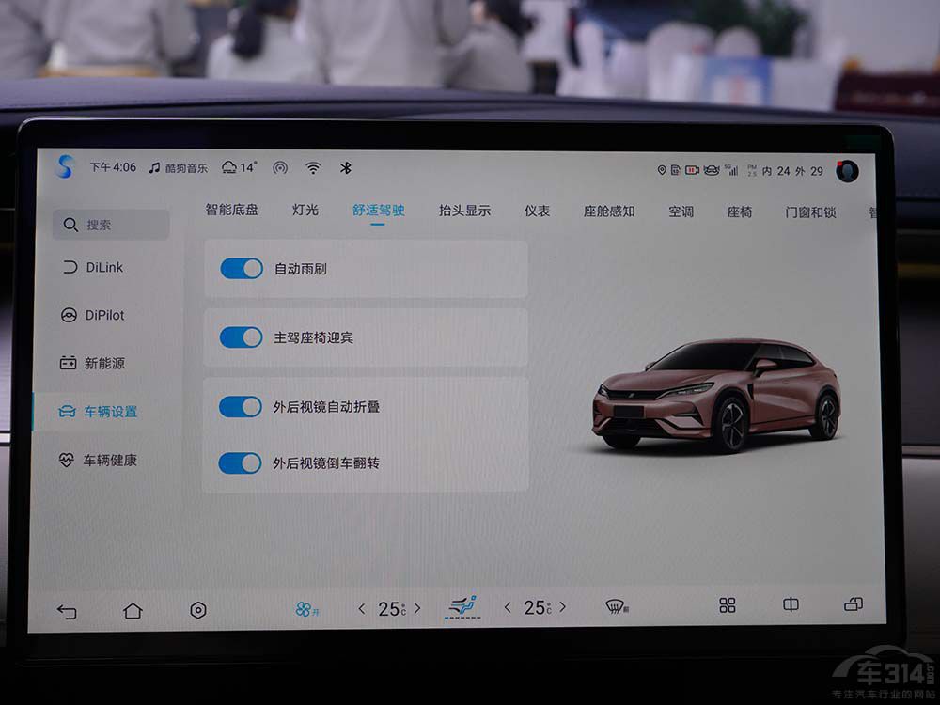Decrease left temperature with left chevron
Image resolution: width=940 pixels, height=705 pixels.
tap(362, 609)
